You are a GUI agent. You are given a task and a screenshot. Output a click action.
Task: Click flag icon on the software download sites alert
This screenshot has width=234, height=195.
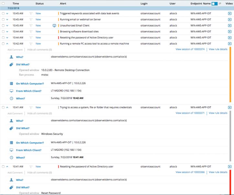pyautogui.click(x=31, y=32)
